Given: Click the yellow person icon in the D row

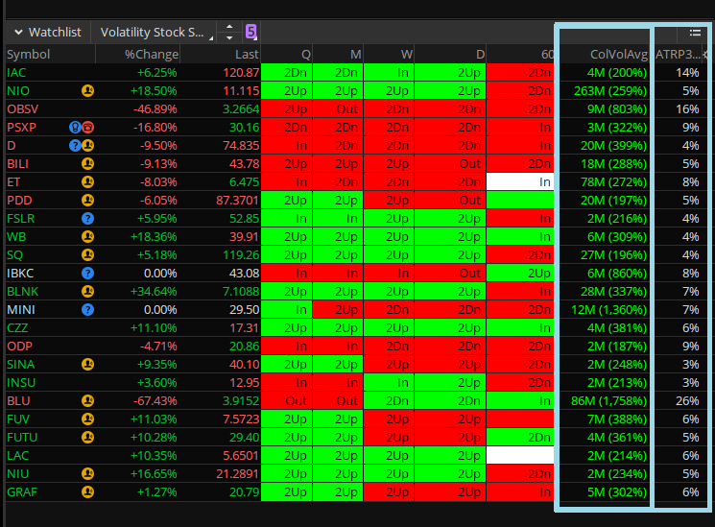Looking at the screenshot, I should pos(88,146).
